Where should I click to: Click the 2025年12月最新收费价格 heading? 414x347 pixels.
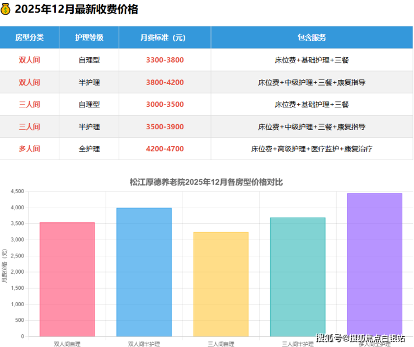click(76, 10)
